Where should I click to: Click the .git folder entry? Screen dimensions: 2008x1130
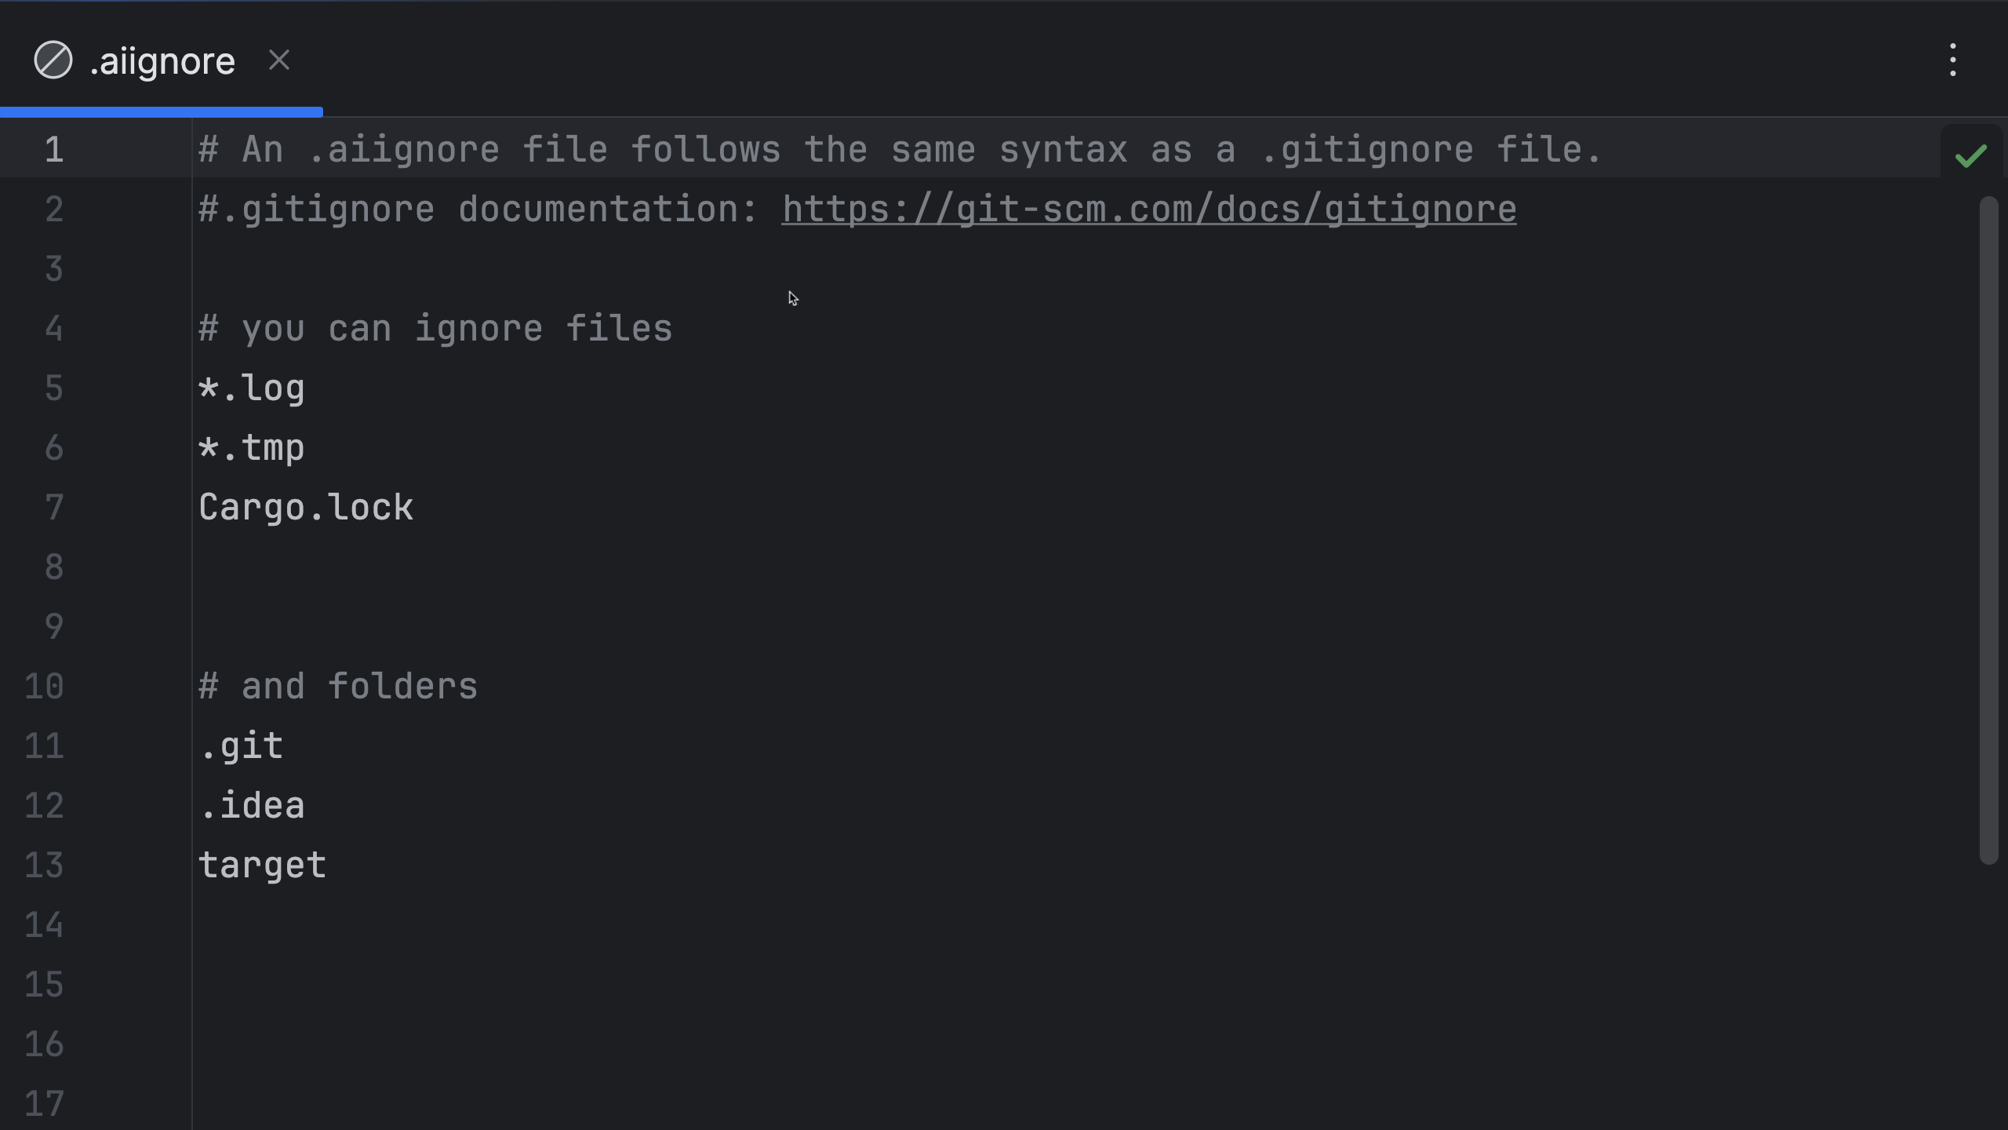[241, 746]
